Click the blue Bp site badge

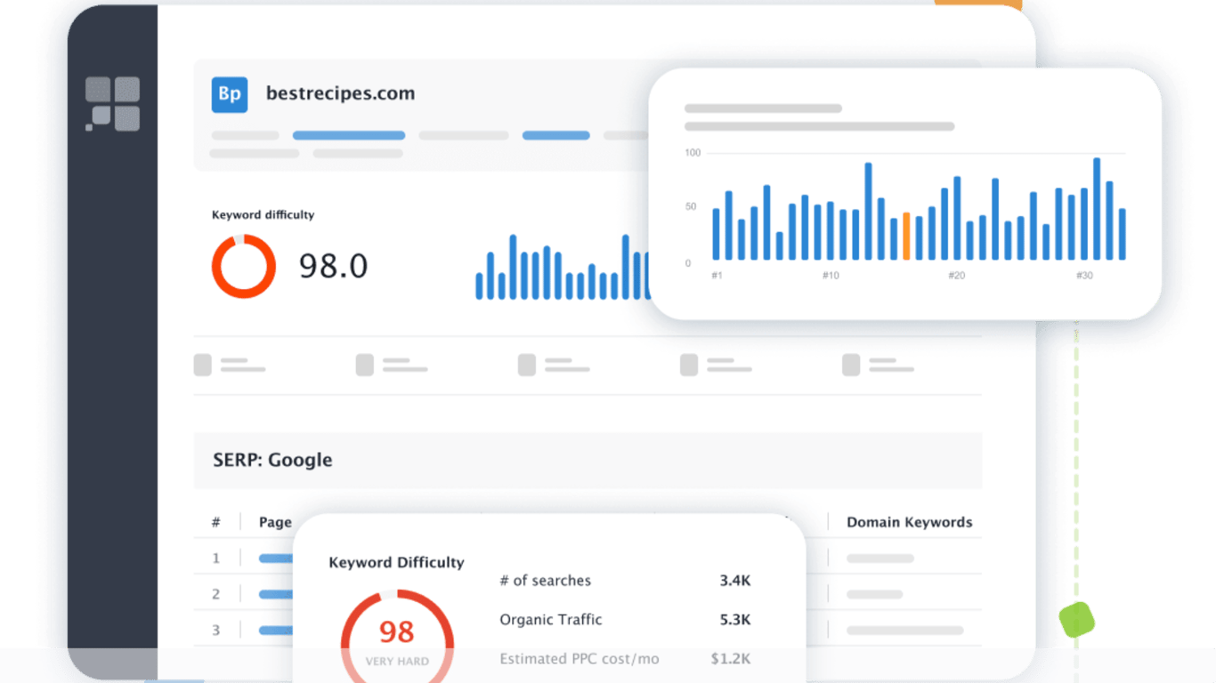pyautogui.click(x=230, y=94)
